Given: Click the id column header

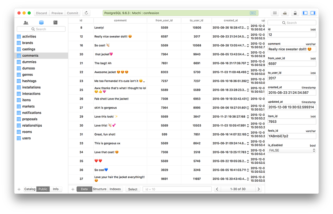Looking at the screenshot, I should [x=81, y=20].
